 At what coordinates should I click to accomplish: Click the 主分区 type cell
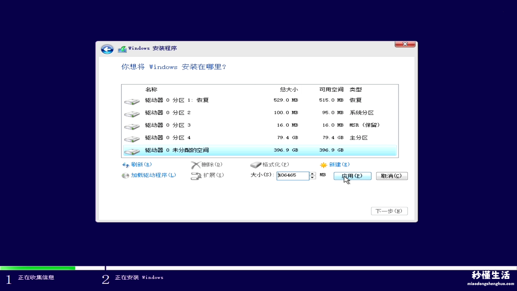click(359, 138)
